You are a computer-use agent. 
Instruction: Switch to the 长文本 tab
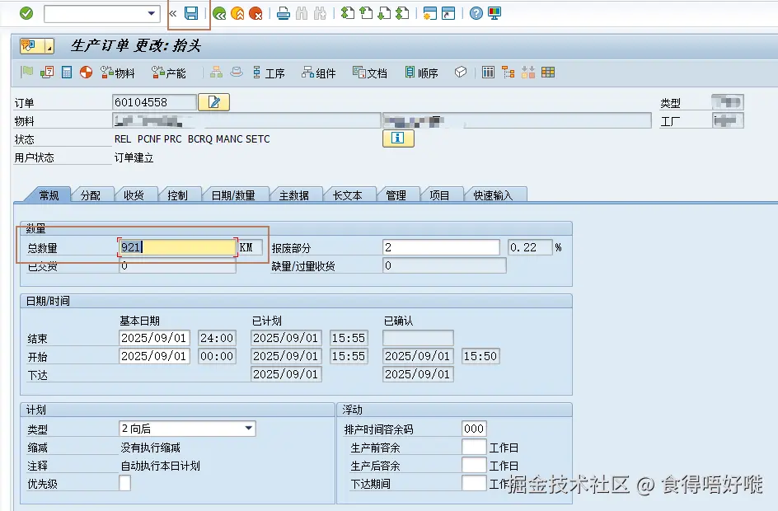pyautogui.click(x=347, y=195)
